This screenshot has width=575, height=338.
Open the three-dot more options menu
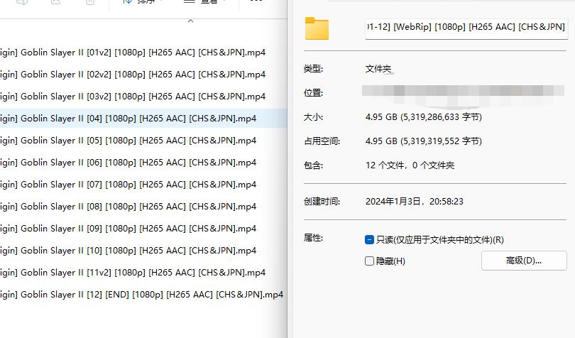coord(256,1)
